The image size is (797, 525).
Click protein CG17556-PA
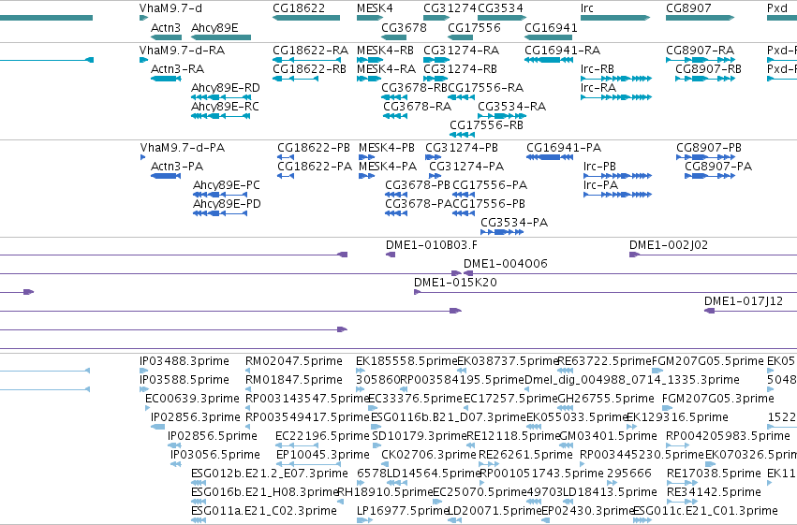coord(463,195)
